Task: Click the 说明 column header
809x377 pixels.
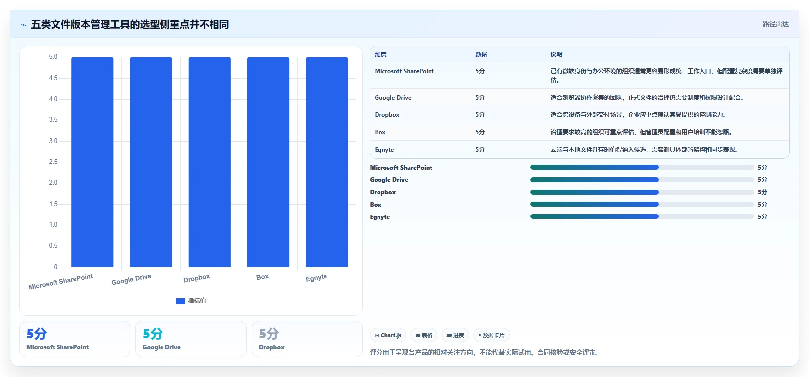Action: tap(556, 54)
